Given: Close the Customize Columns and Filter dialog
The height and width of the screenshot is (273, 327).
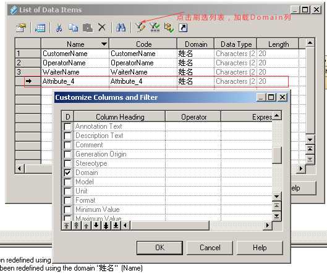Looking at the screenshot, I should (282, 97).
